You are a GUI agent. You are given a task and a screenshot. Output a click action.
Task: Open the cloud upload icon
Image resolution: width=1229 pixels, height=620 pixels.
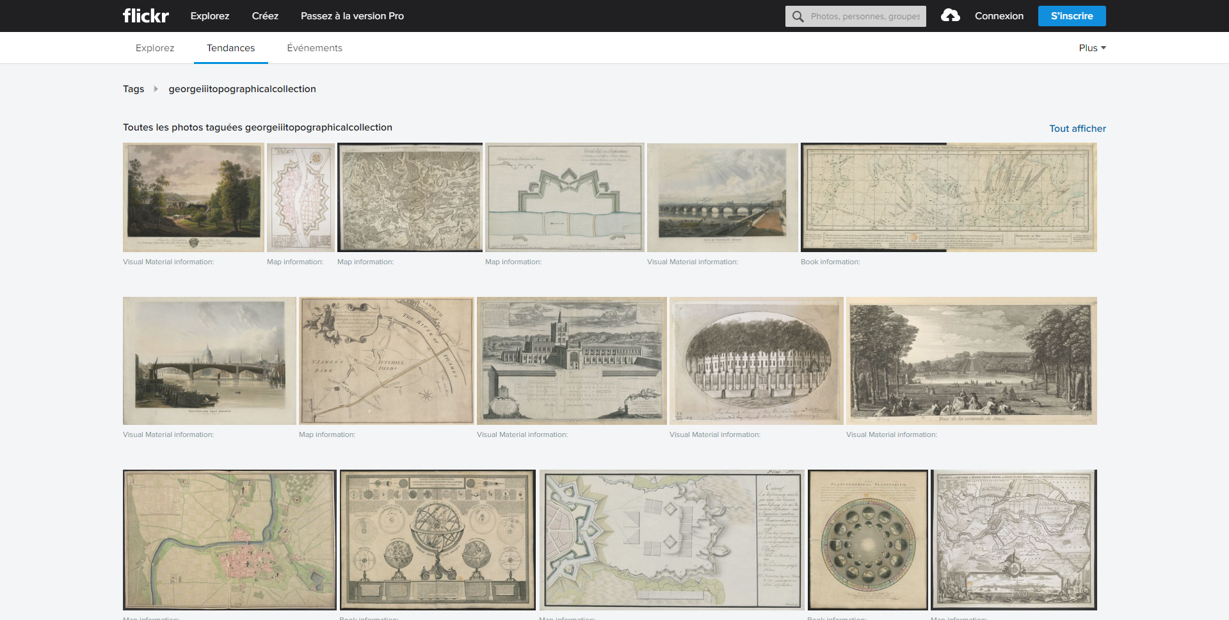click(x=950, y=15)
